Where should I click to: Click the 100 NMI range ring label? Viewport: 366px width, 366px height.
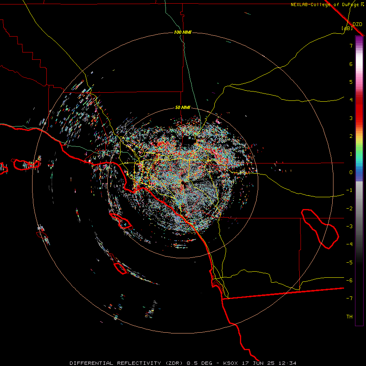point(183,32)
